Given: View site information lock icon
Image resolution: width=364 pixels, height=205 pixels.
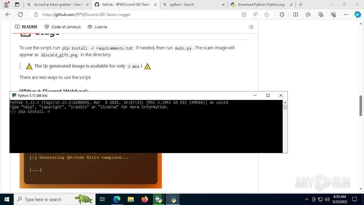Looking at the screenshot, I should tap(36, 15).
